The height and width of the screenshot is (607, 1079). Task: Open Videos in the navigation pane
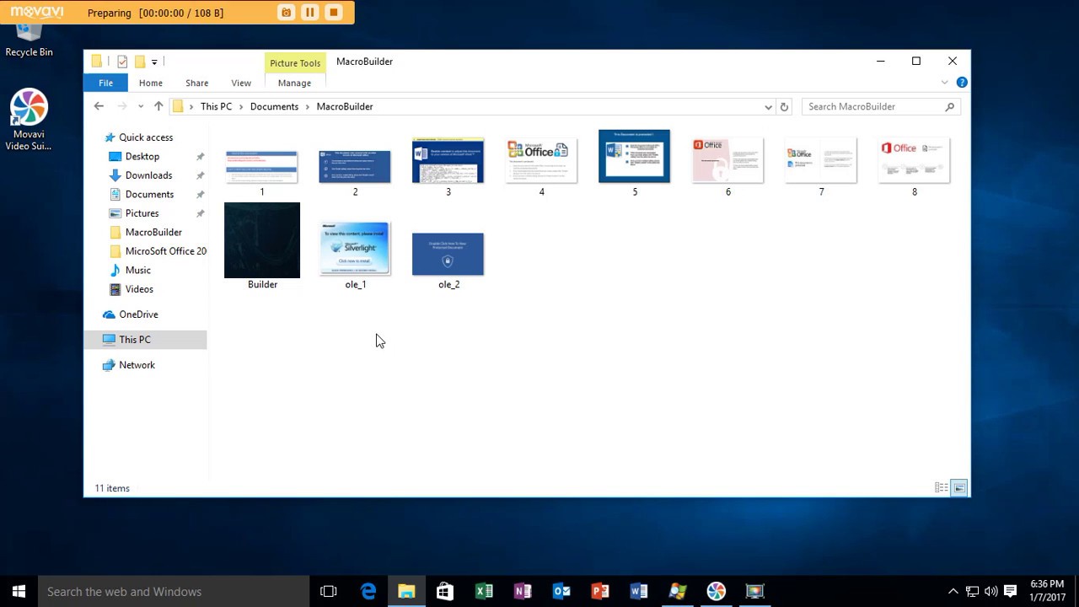(x=139, y=289)
